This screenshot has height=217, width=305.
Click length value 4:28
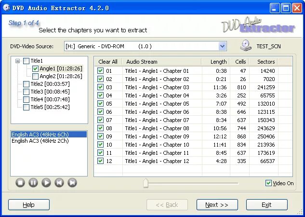221,161
